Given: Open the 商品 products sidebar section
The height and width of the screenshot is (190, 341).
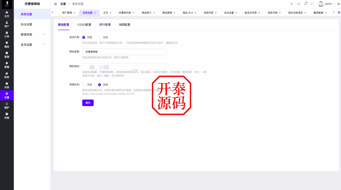Looking at the screenshot, I should tap(7, 45).
